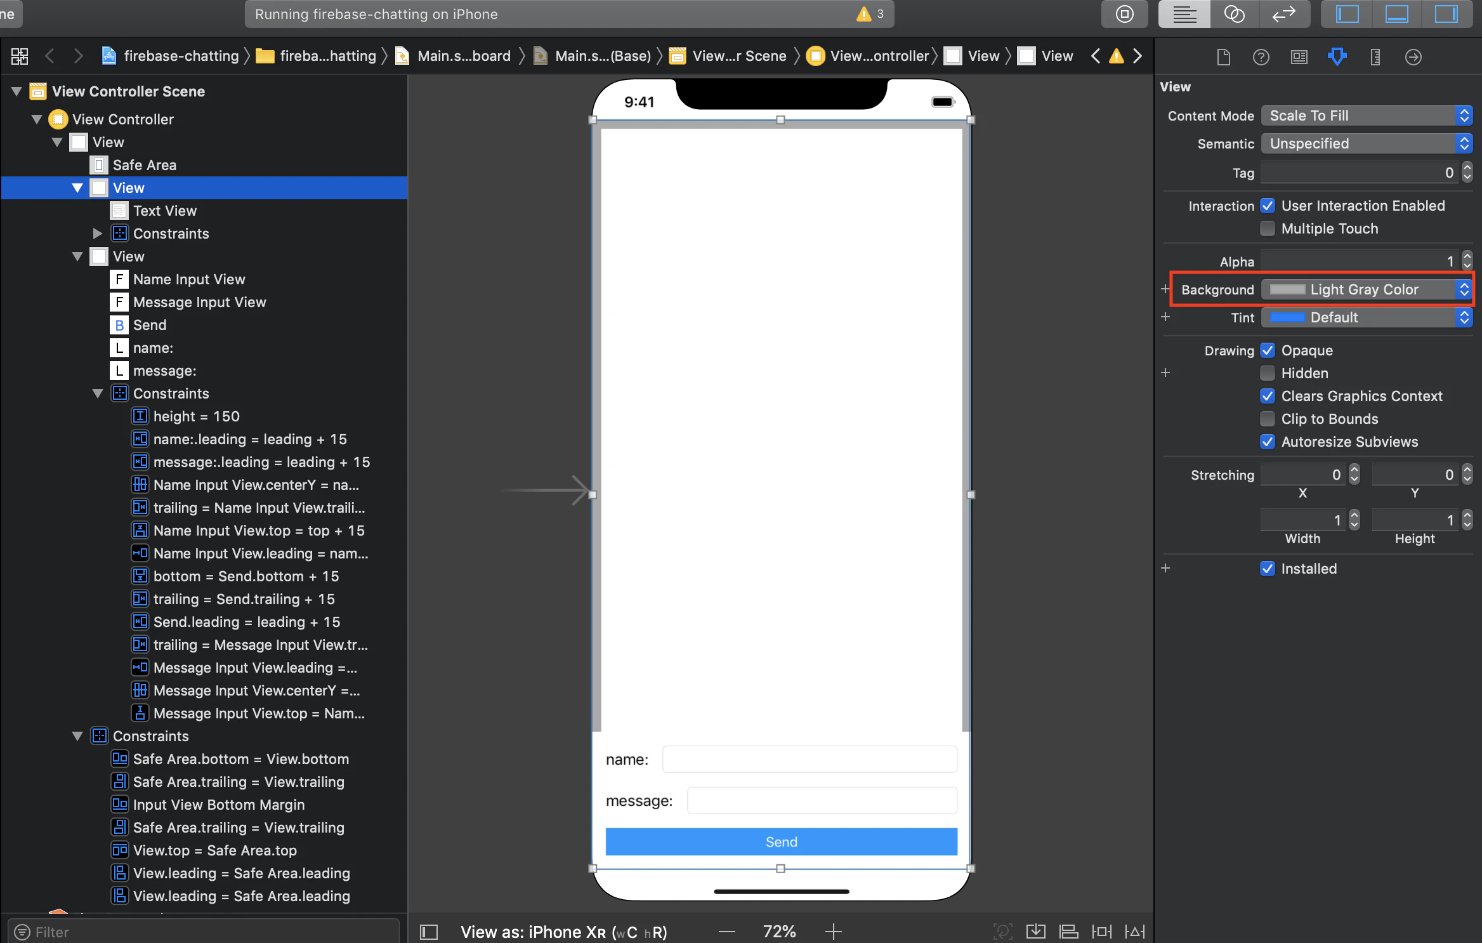Enable Clip to Bounds

tap(1268, 419)
